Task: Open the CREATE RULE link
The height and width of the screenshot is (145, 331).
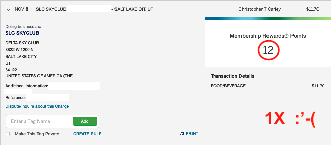Action: [x=87, y=134]
